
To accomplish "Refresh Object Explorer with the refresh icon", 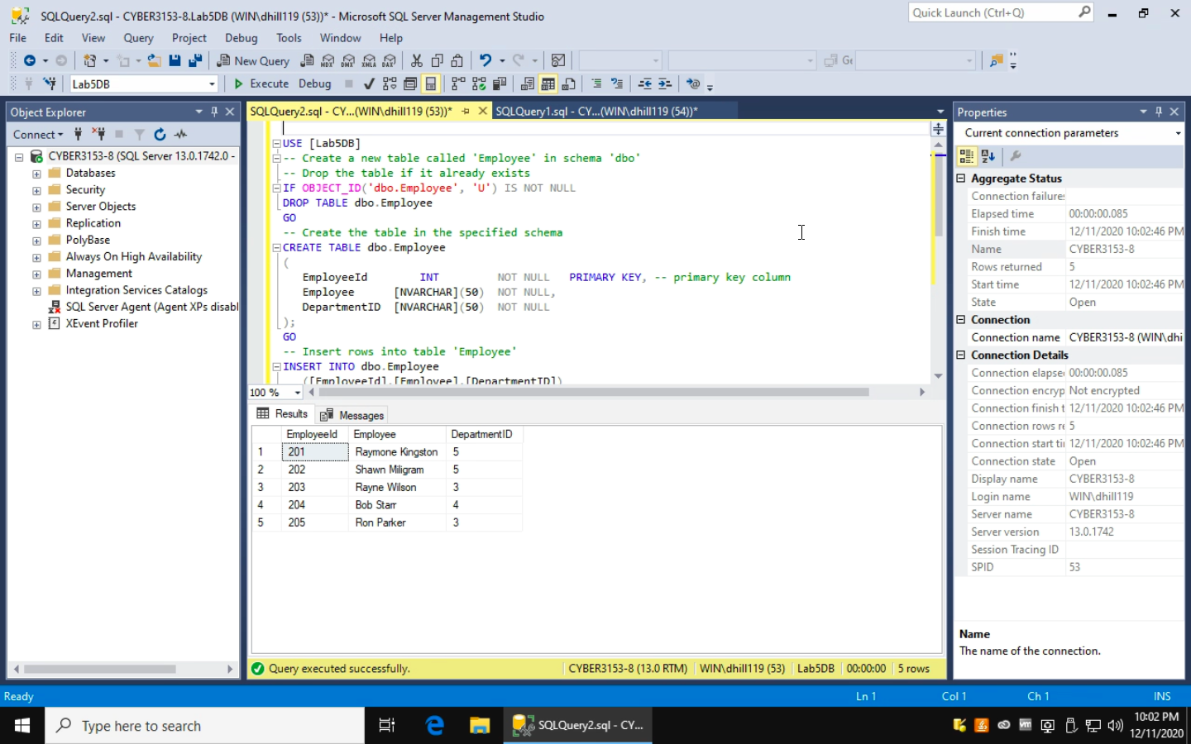I will point(160,134).
